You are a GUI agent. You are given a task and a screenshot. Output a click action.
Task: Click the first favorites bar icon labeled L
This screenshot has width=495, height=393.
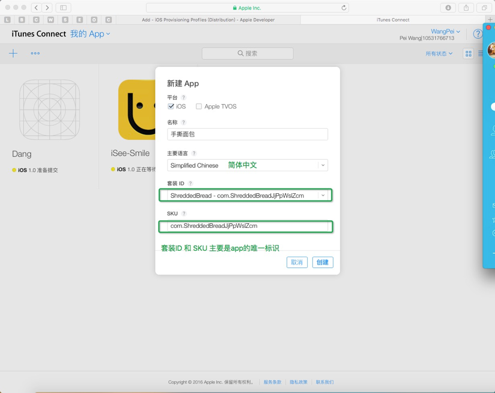tap(8, 20)
